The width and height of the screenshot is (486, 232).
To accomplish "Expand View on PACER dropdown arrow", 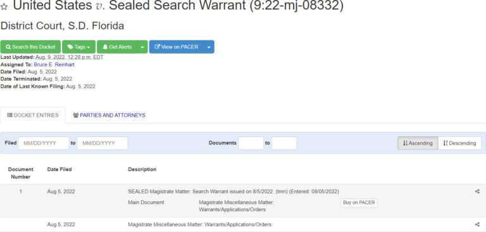I will [209, 47].
